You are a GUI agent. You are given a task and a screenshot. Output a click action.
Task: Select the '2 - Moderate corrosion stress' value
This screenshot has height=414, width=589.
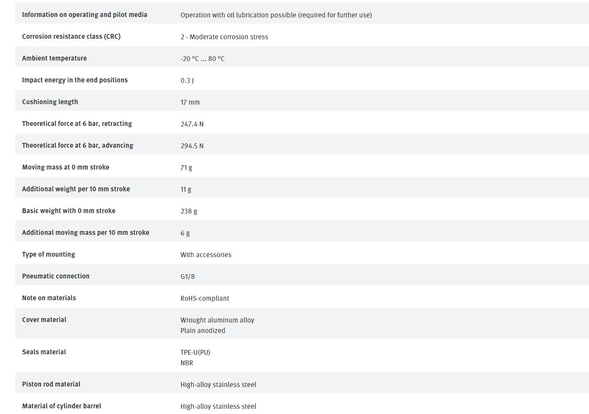(x=224, y=37)
